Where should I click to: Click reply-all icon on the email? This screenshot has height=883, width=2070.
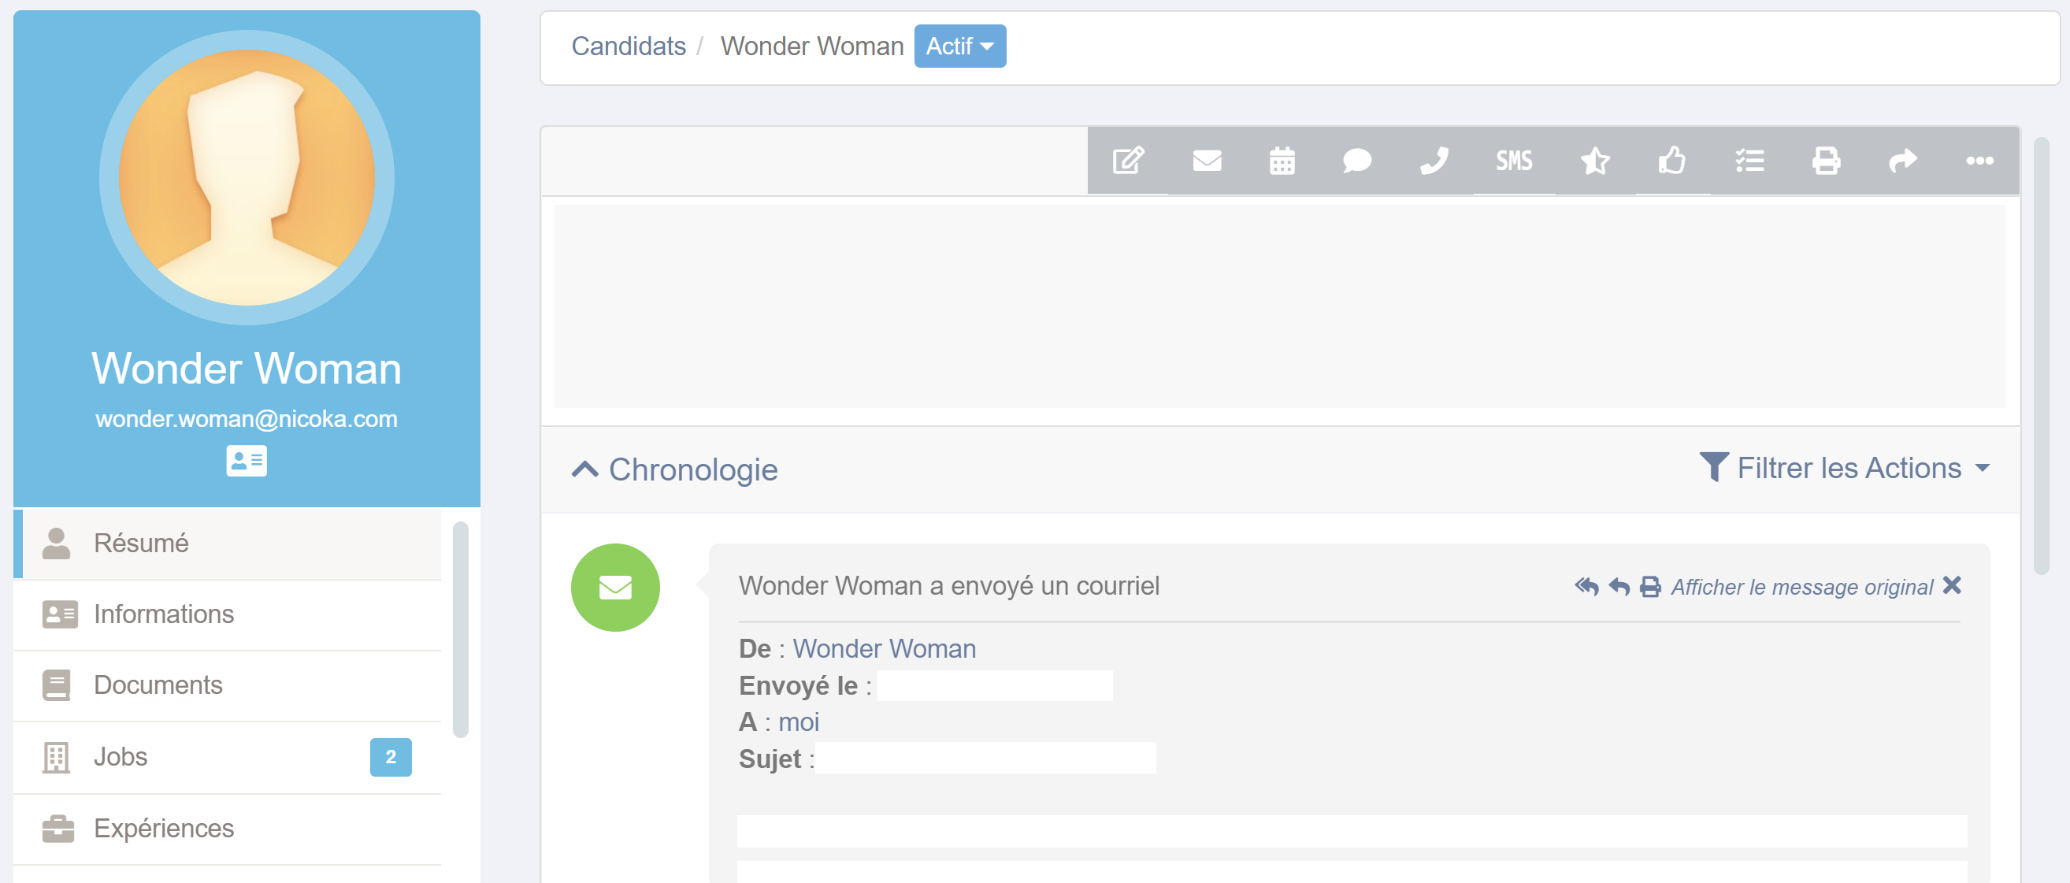coord(1586,587)
